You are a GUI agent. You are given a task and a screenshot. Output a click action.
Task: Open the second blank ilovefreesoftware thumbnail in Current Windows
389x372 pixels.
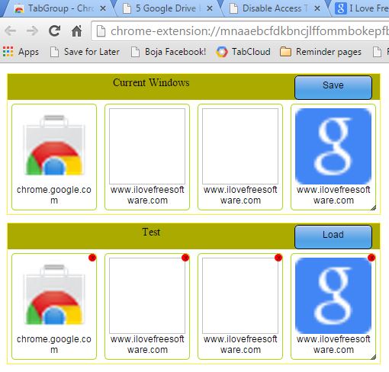coord(240,146)
